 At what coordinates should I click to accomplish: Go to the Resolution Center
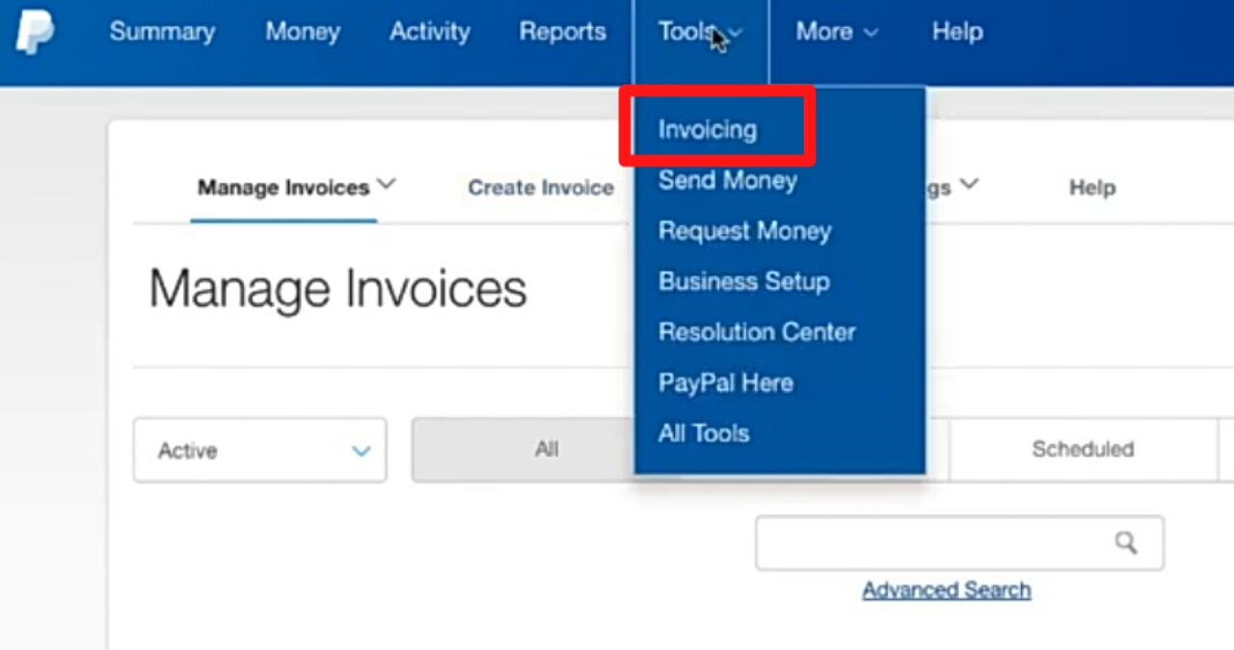pyautogui.click(x=757, y=332)
